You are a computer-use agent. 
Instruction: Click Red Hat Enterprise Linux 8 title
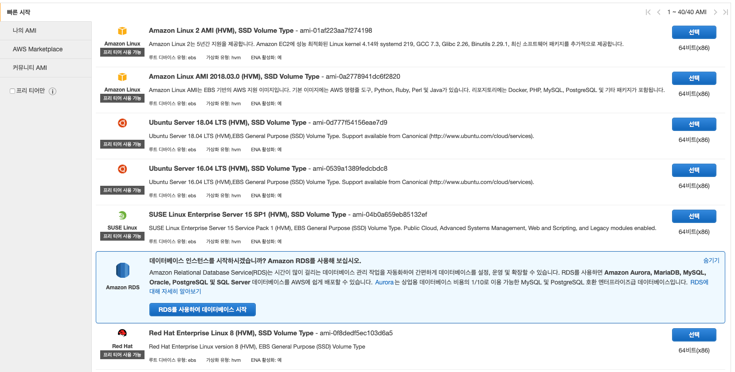click(x=231, y=333)
